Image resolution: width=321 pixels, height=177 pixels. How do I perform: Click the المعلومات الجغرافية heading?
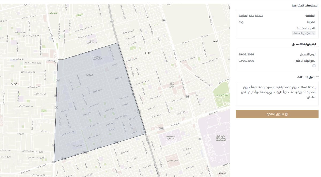click(x=306, y=6)
